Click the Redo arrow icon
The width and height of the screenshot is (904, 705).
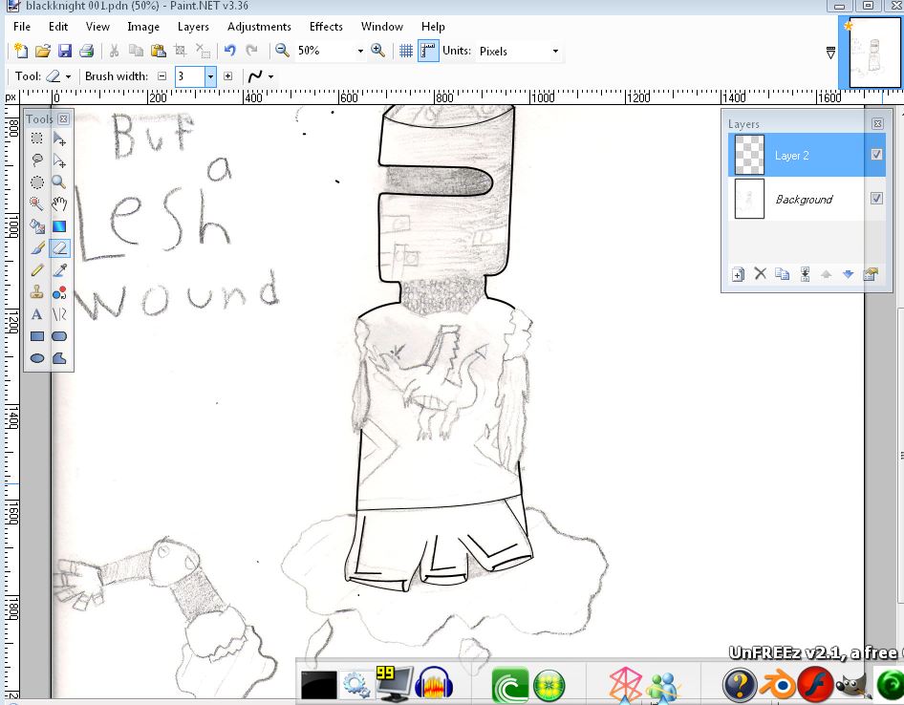pos(252,51)
